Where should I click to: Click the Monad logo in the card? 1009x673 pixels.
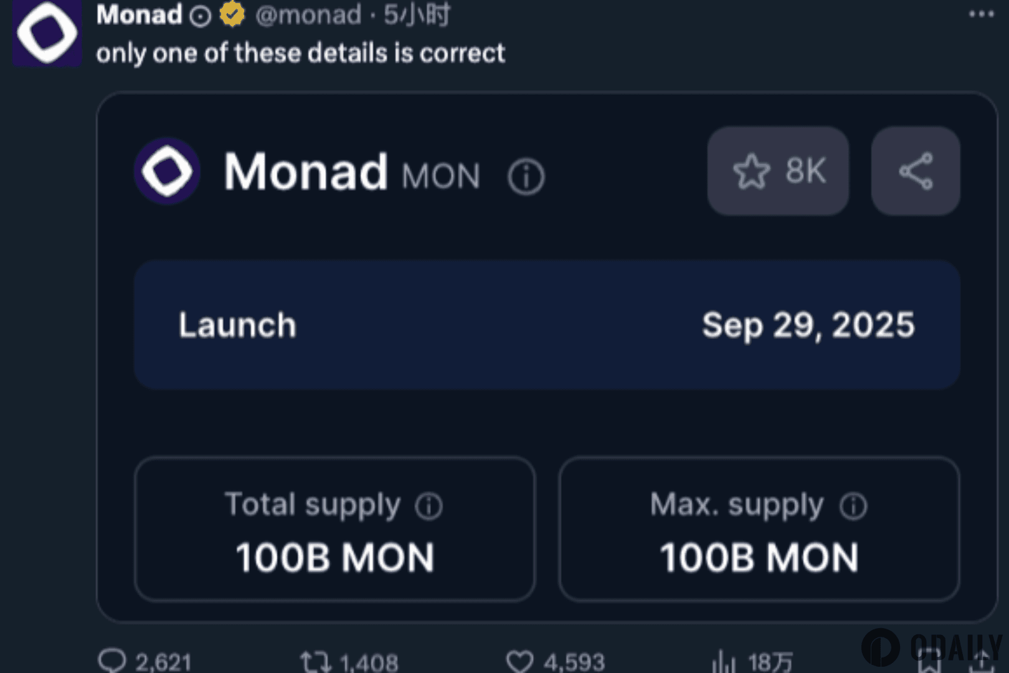(x=167, y=171)
